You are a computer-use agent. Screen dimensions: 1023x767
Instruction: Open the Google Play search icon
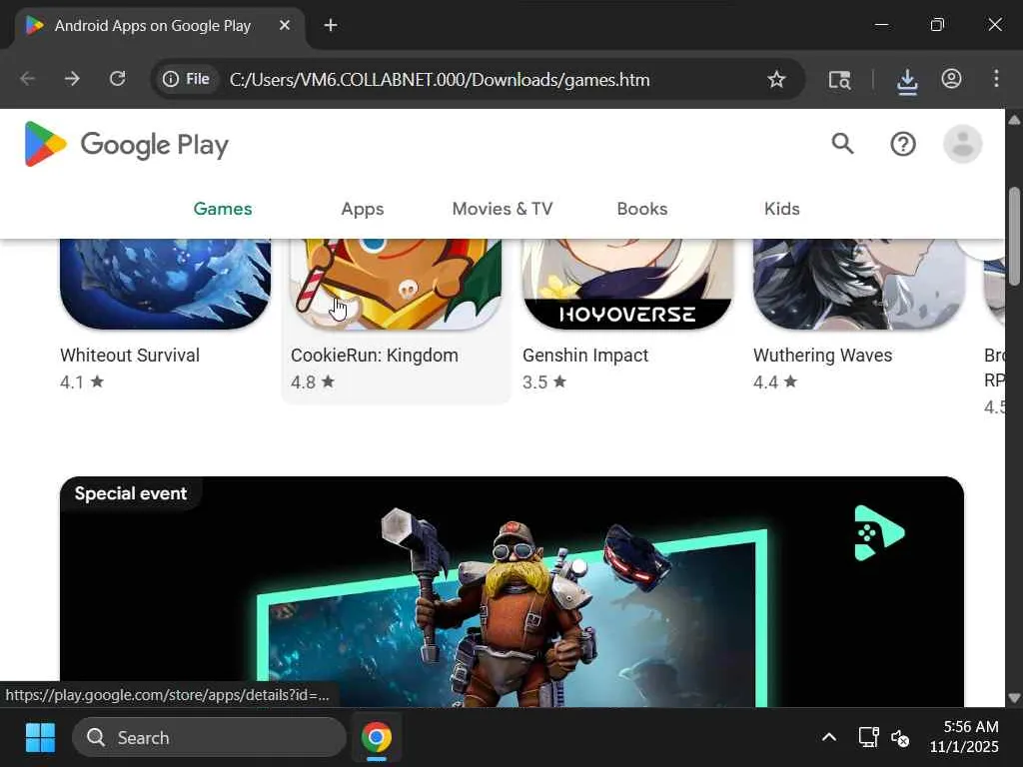pyautogui.click(x=842, y=144)
